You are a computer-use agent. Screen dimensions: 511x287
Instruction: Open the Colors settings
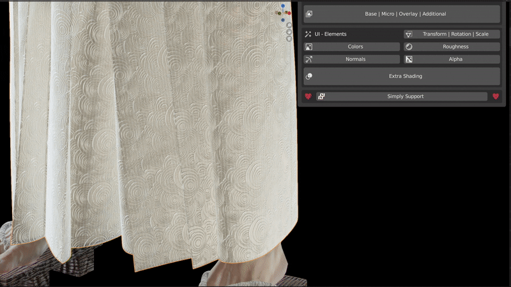[x=352, y=47]
